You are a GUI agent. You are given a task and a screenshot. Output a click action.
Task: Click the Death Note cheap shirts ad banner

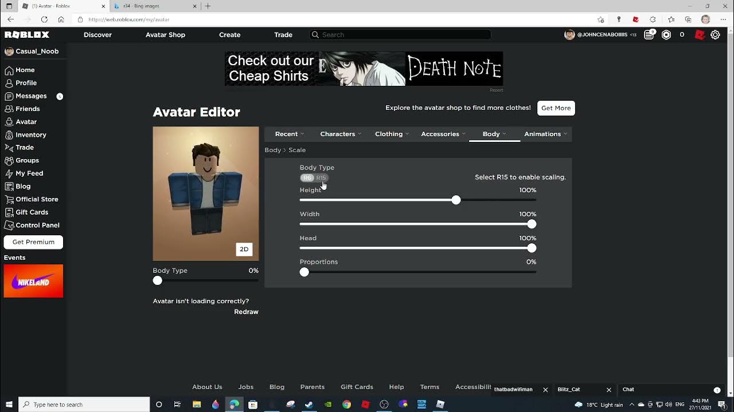[x=364, y=69]
